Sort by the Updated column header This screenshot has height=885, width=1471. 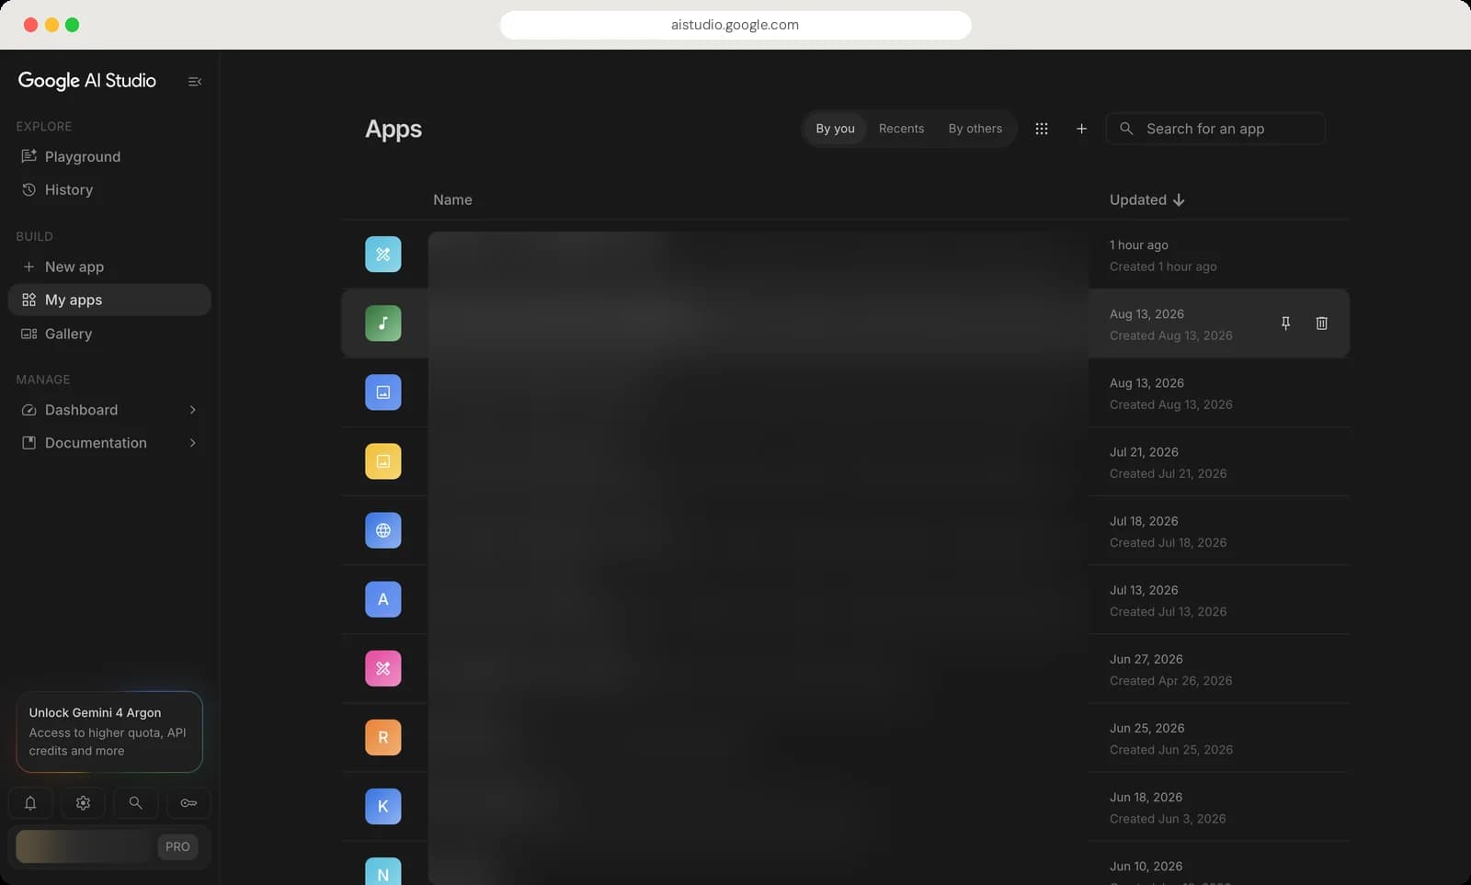1146,200
